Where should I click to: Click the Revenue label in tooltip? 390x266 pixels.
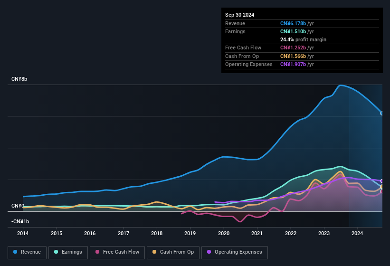tap(235, 23)
